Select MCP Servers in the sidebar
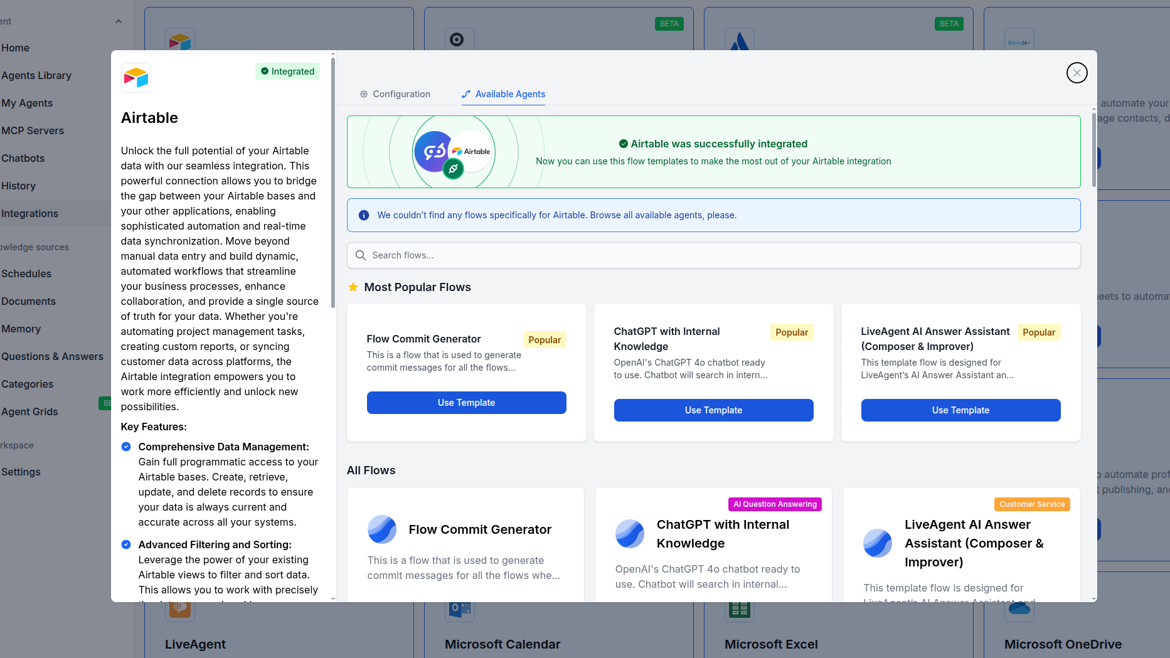 point(33,130)
